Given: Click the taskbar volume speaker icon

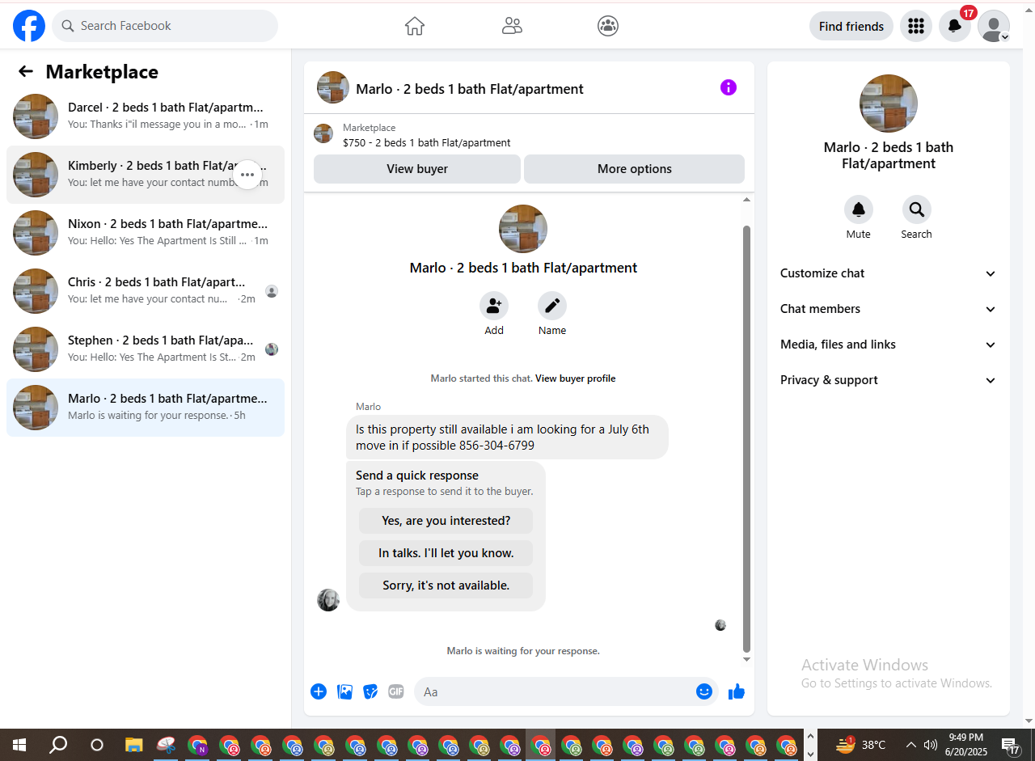Looking at the screenshot, I should pos(931,745).
